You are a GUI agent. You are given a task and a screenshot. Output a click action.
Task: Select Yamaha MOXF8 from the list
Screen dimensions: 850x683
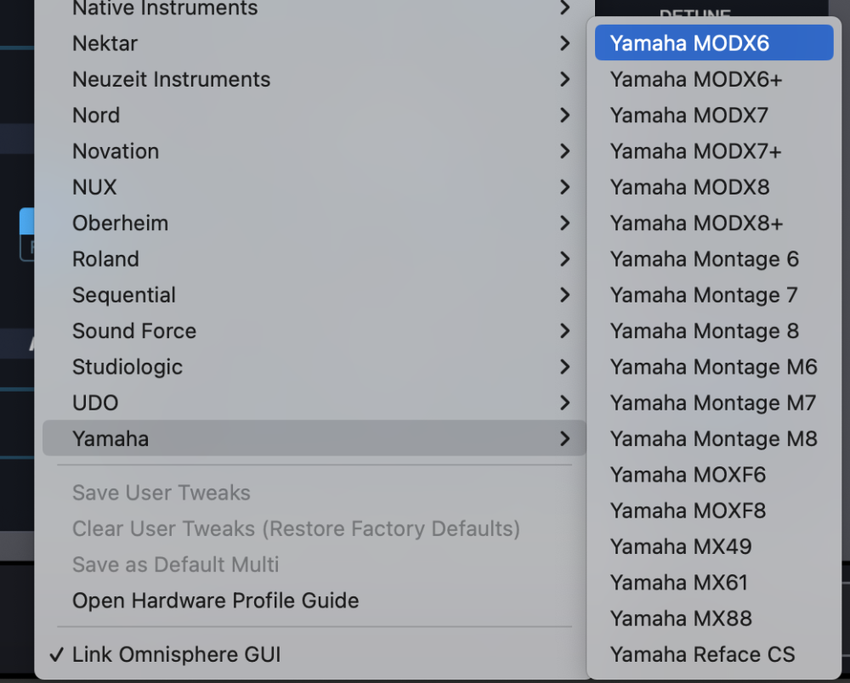pos(688,511)
